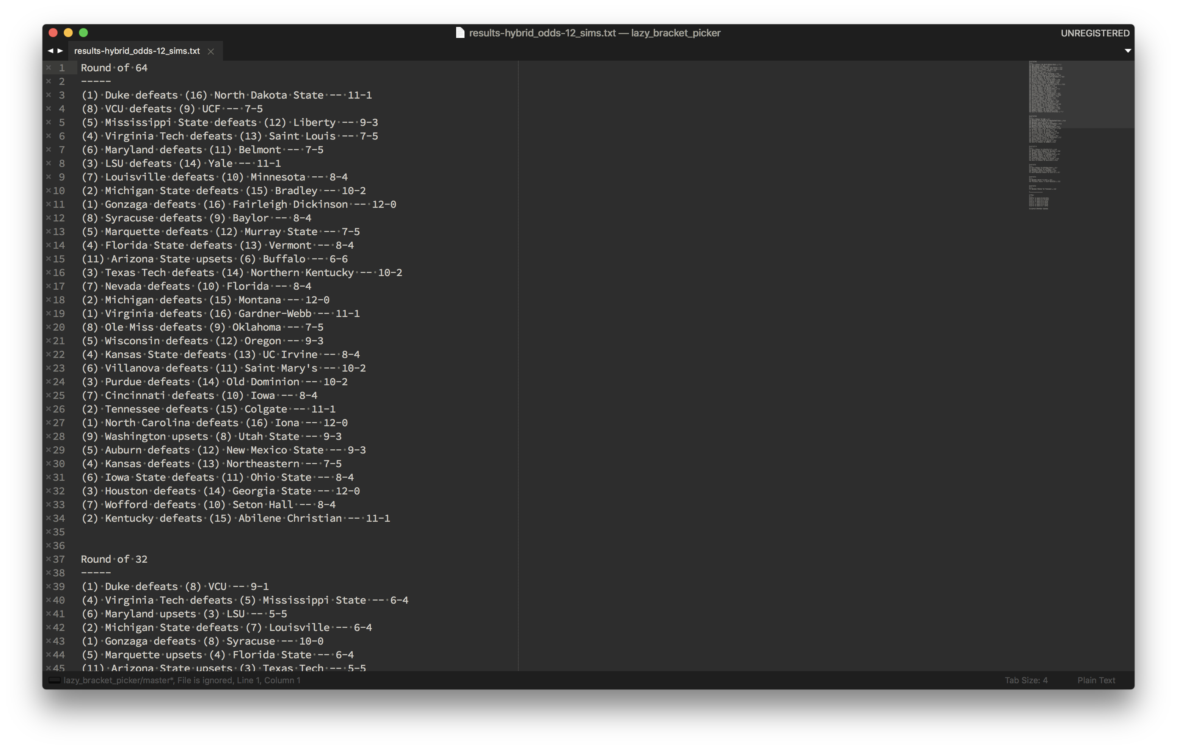Click the gutter x marker on line 9
Screen dimensions: 1177x750
pyautogui.click(x=49, y=177)
